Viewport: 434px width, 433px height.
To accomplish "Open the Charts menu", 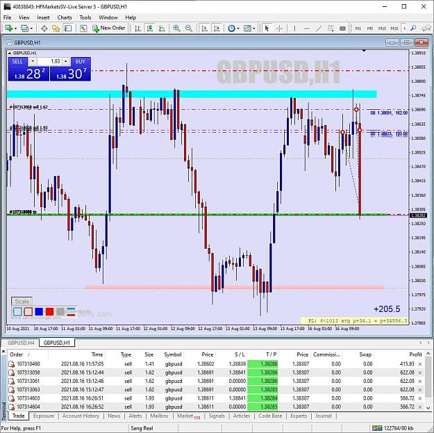I will (x=65, y=17).
